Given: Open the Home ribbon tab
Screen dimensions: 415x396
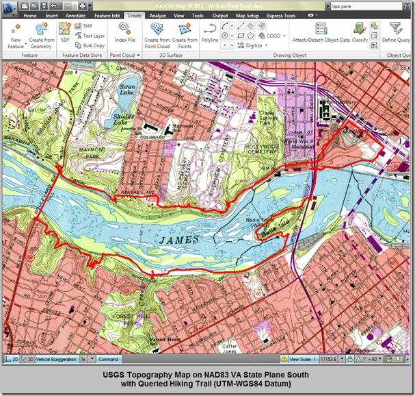Looking at the screenshot, I should coord(30,16).
